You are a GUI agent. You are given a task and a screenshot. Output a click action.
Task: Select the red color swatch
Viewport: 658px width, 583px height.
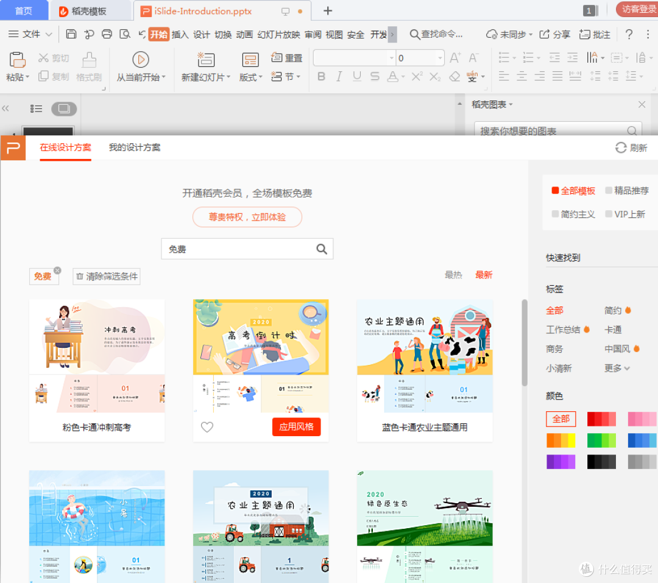point(601,419)
